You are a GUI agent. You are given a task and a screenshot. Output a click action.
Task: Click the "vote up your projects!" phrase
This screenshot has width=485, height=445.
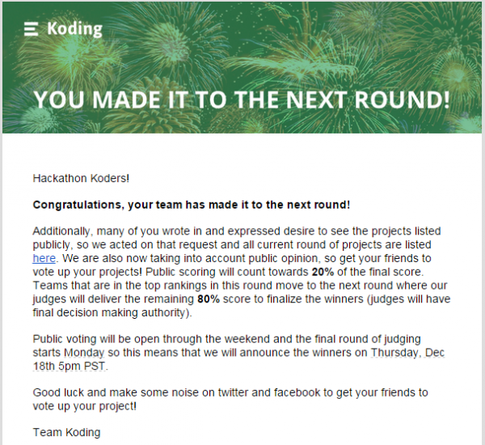[x=87, y=271]
